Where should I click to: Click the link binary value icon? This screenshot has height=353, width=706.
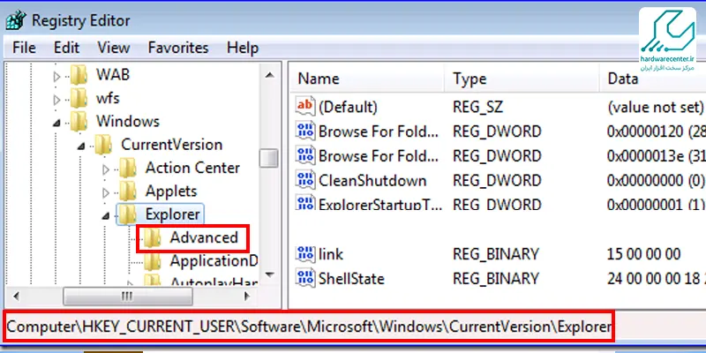[x=305, y=253]
